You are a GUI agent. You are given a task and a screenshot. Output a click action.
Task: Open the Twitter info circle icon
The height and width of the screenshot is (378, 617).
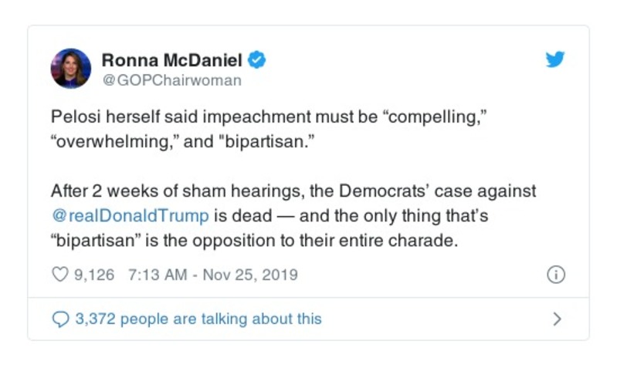click(556, 275)
